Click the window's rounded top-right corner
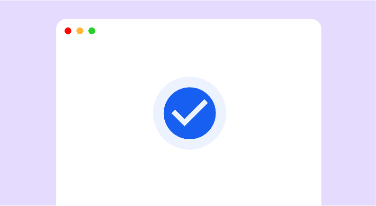Image resolution: width=376 pixels, height=206 pixels. [317, 24]
